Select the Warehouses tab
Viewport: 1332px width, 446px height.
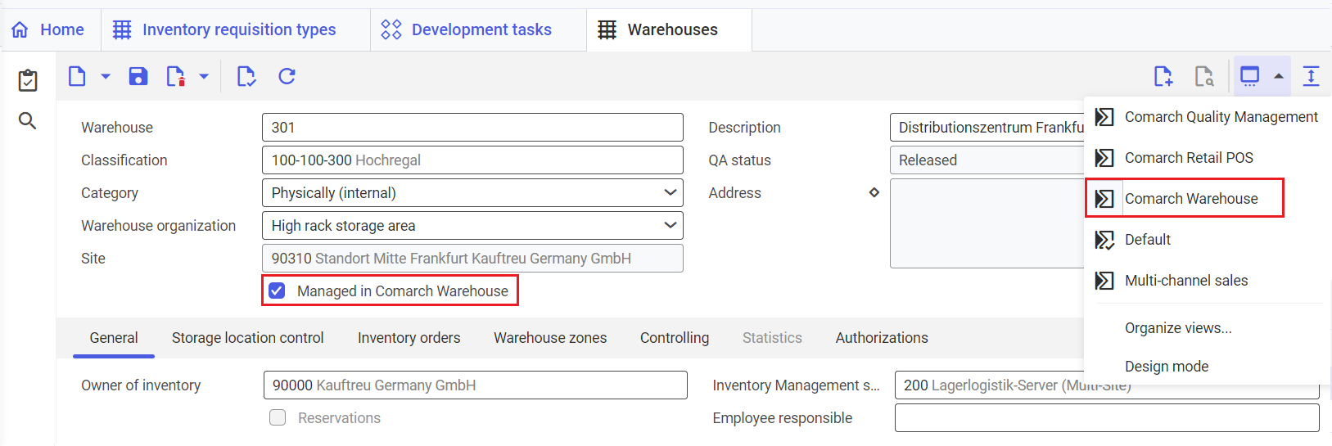669,29
